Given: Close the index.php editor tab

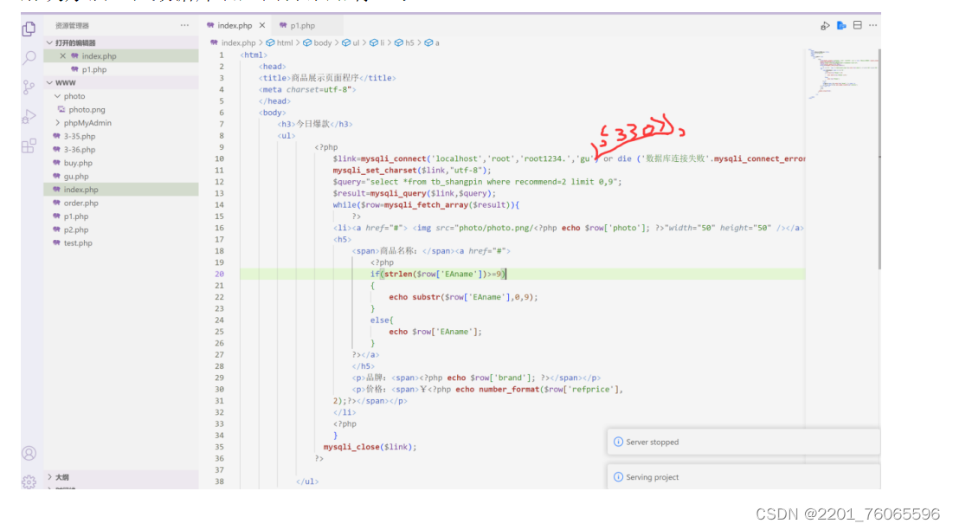Looking at the screenshot, I should coord(262,25).
